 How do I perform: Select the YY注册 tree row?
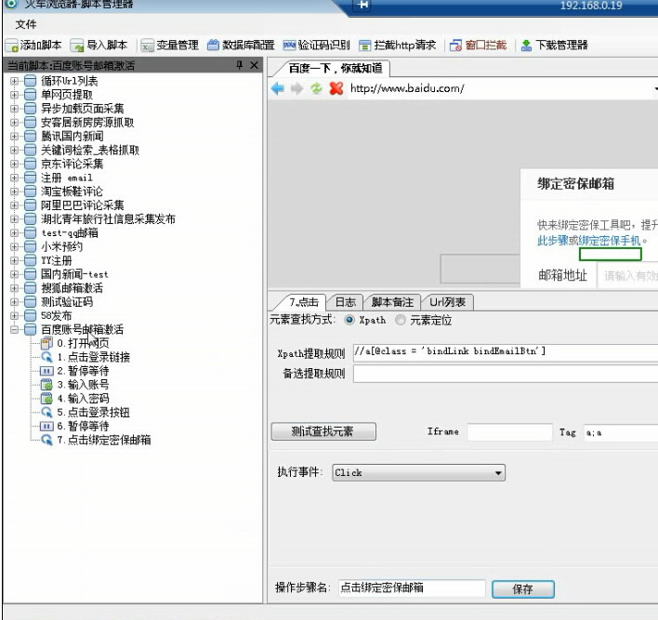pos(57,260)
